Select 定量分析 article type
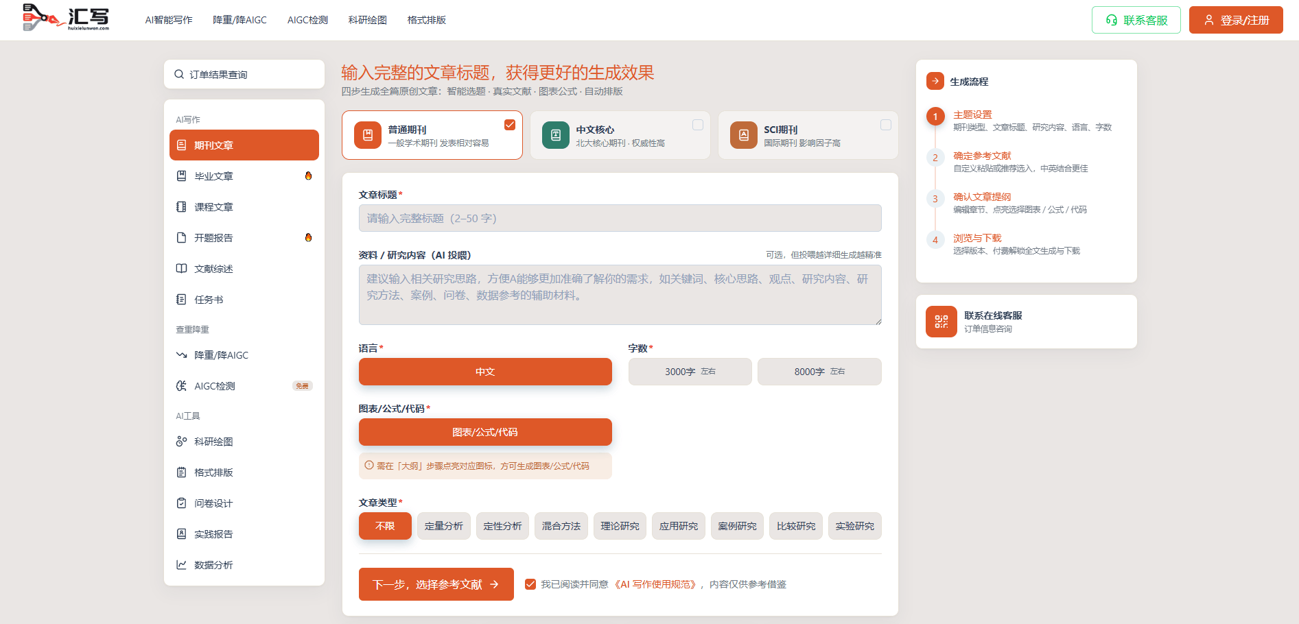1299x624 pixels. tap(444, 526)
